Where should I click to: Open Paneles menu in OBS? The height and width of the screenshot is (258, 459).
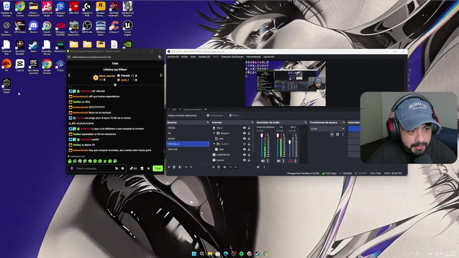pos(204,57)
